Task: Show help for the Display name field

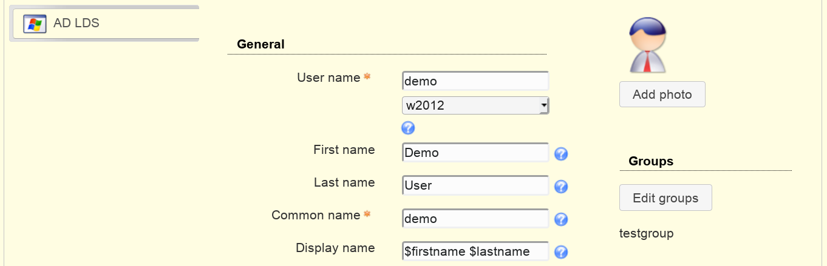Action: pos(561,252)
